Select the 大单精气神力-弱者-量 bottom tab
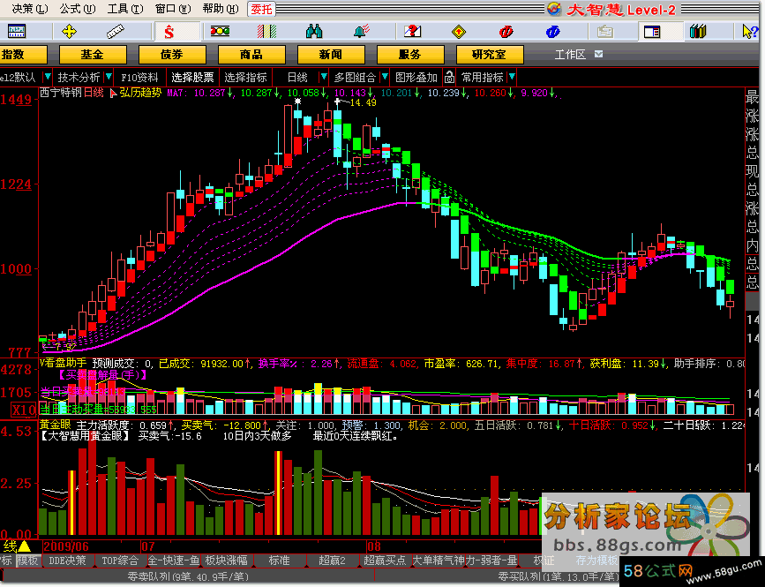 465,561
